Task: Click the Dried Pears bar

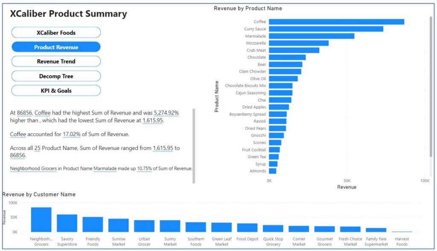Action: (x=277, y=128)
